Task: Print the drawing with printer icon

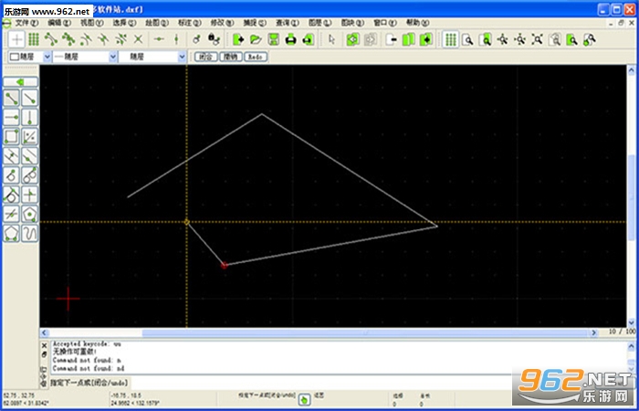Action: point(291,39)
